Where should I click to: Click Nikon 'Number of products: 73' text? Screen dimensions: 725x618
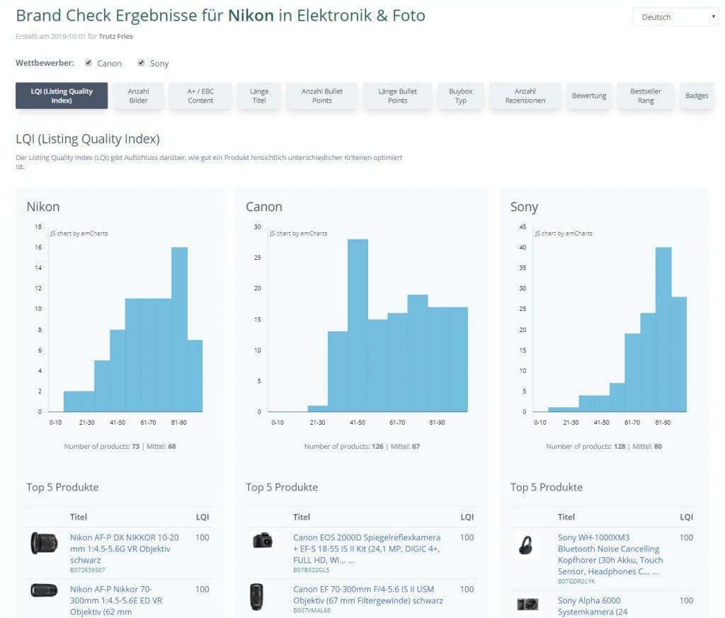point(102,447)
